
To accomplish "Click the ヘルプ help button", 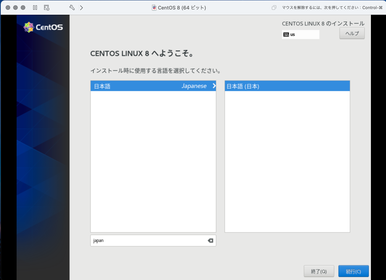I will tap(352, 33).
